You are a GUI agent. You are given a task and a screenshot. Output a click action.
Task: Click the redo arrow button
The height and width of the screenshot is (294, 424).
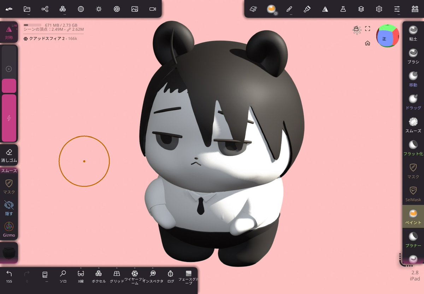27,276
